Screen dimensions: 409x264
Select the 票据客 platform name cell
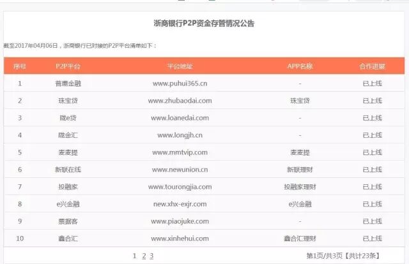(68, 221)
